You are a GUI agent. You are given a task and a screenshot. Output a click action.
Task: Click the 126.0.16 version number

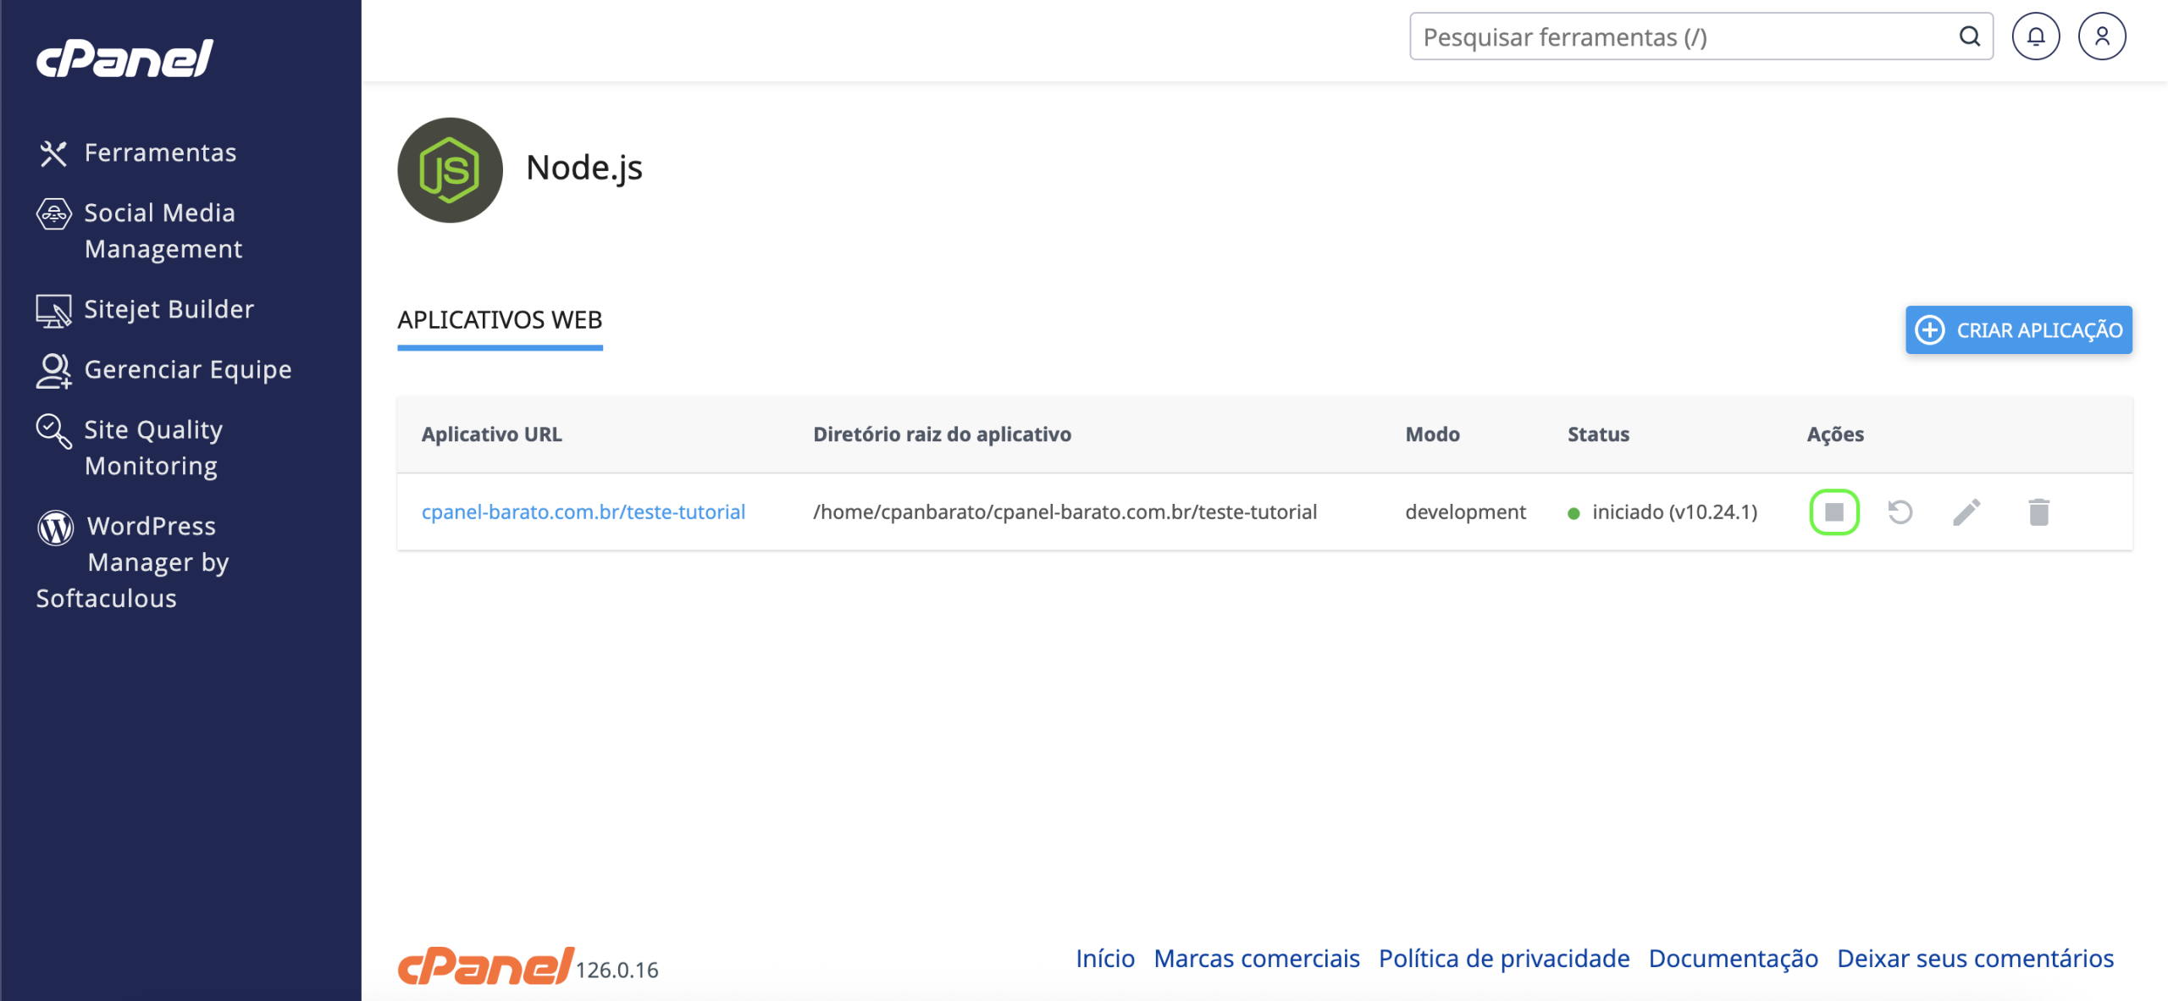tap(617, 971)
